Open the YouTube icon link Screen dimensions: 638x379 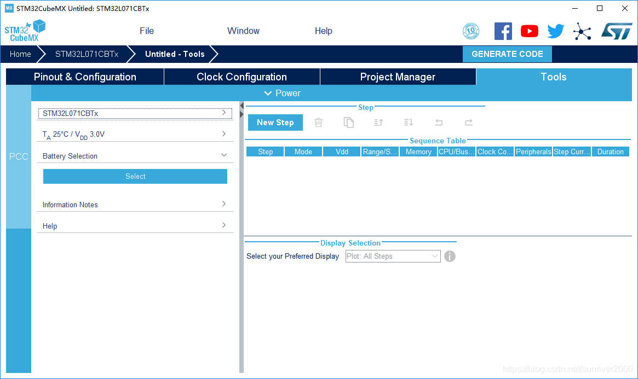(x=530, y=31)
